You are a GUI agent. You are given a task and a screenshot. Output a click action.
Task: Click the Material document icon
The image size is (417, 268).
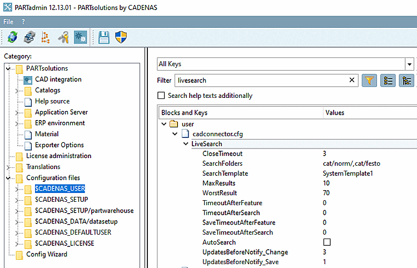click(28, 134)
